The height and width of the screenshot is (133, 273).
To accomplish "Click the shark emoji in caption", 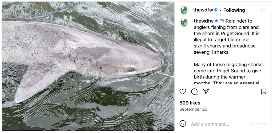I will 222,21.
